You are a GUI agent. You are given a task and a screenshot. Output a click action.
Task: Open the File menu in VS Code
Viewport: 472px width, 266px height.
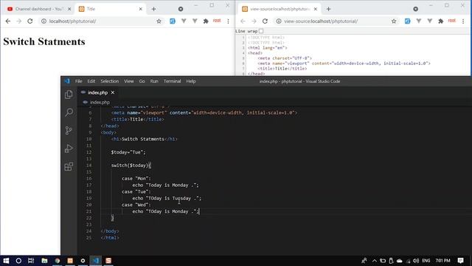(x=79, y=81)
